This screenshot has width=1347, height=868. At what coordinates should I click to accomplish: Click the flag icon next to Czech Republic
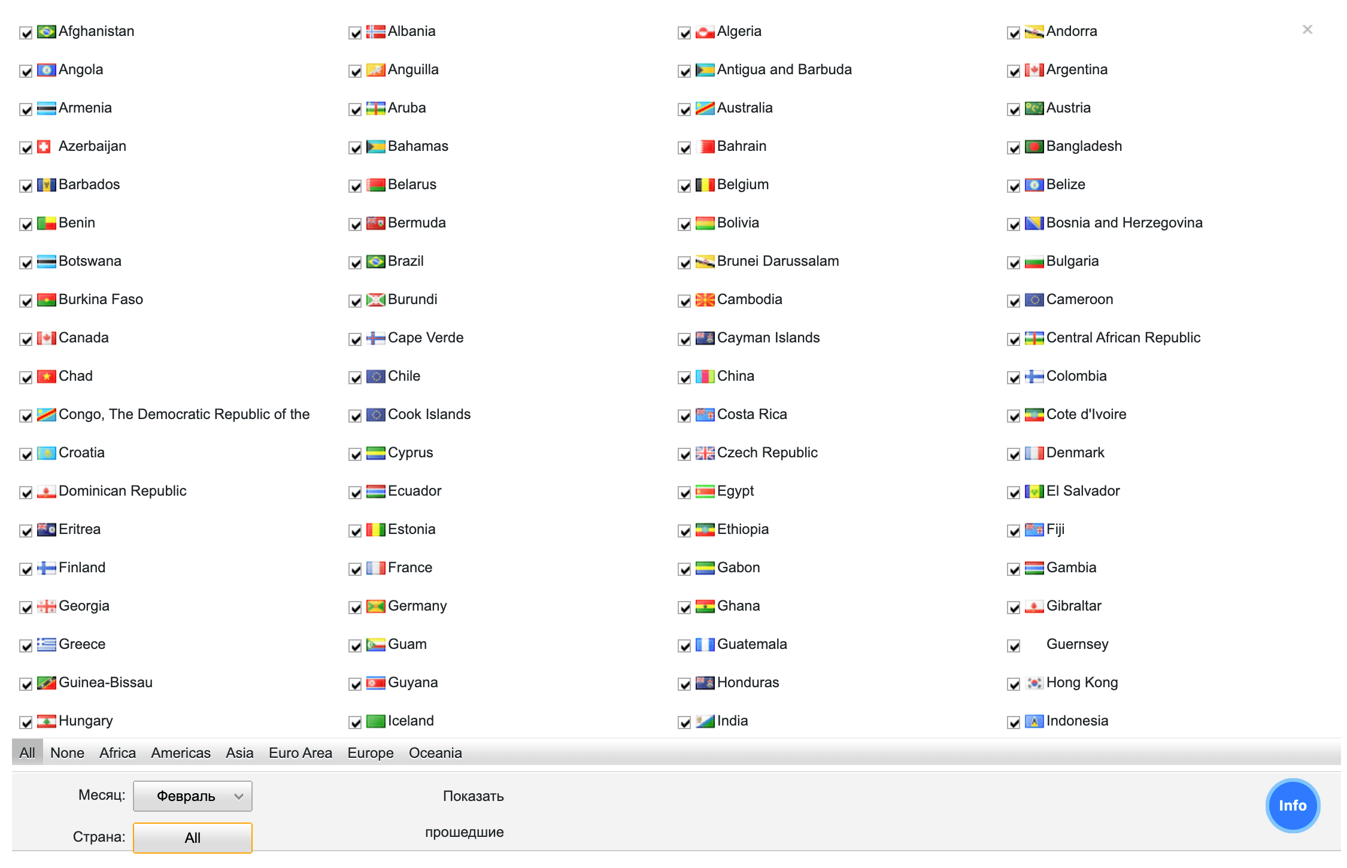click(x=705, y=453)
